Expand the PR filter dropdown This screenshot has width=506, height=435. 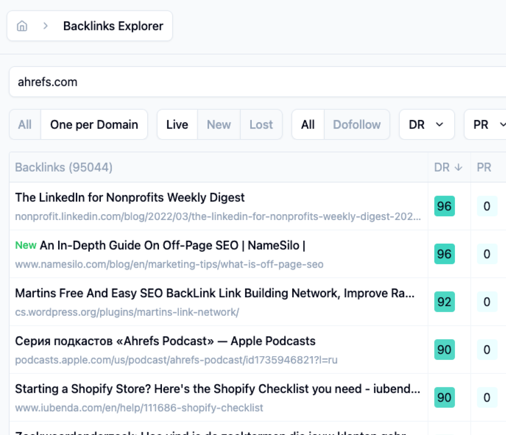click(x=487, y=124)
